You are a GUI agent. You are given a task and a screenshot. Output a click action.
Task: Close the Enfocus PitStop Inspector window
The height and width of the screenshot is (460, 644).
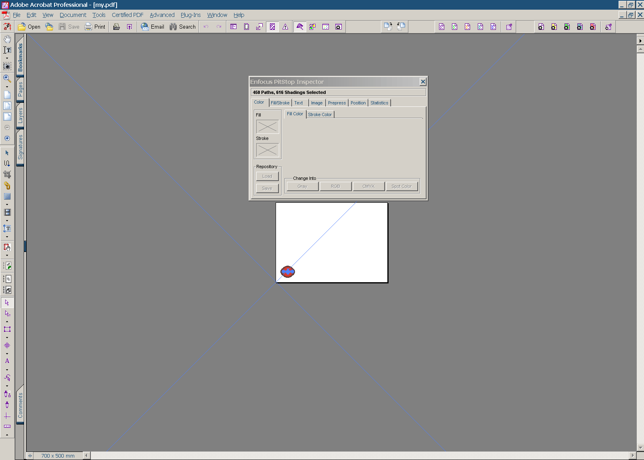tap(423, 82)
